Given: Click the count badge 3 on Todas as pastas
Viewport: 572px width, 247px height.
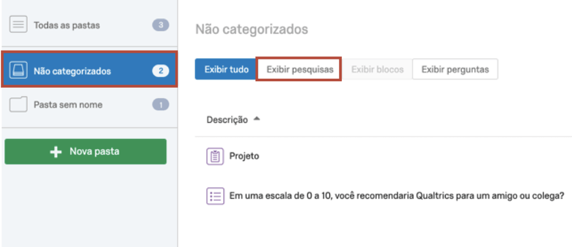Looking at the screenshot, I should (160, 25).
